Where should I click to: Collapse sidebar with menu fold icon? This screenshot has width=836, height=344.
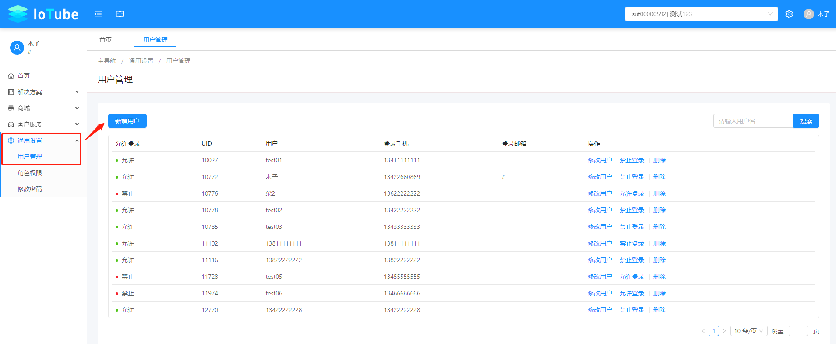(x=98, y=14)
